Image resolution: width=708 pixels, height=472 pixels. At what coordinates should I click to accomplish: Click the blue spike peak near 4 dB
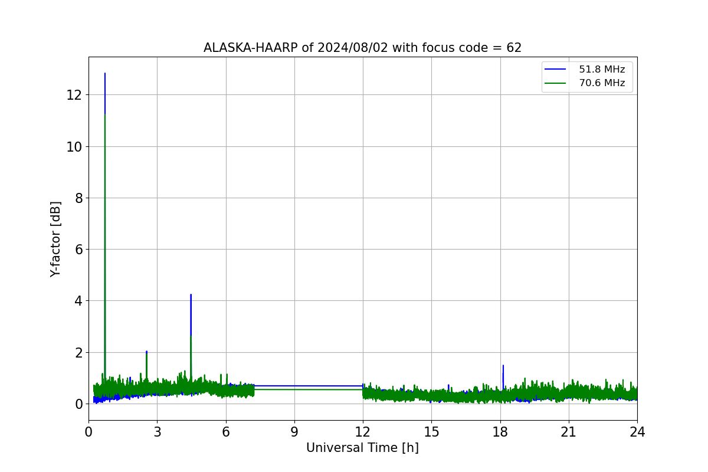(191, 296)
